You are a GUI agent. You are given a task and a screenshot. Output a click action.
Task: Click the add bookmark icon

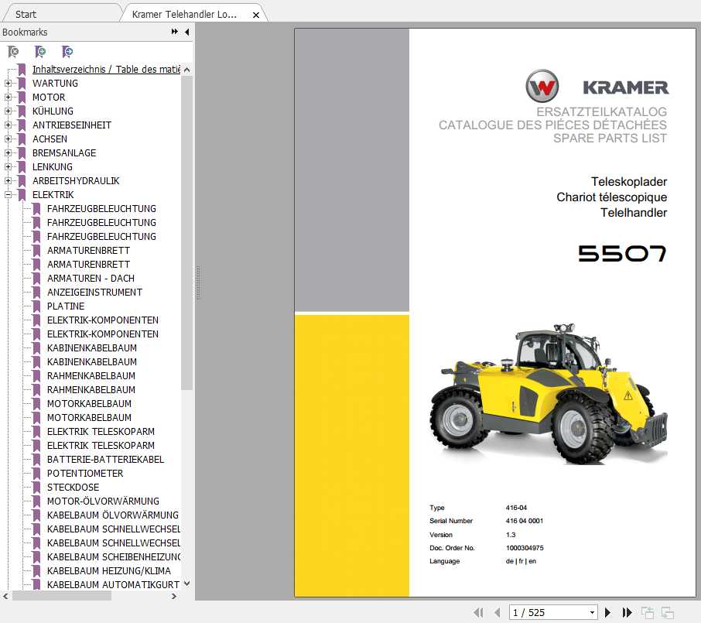tap(40, 52)
